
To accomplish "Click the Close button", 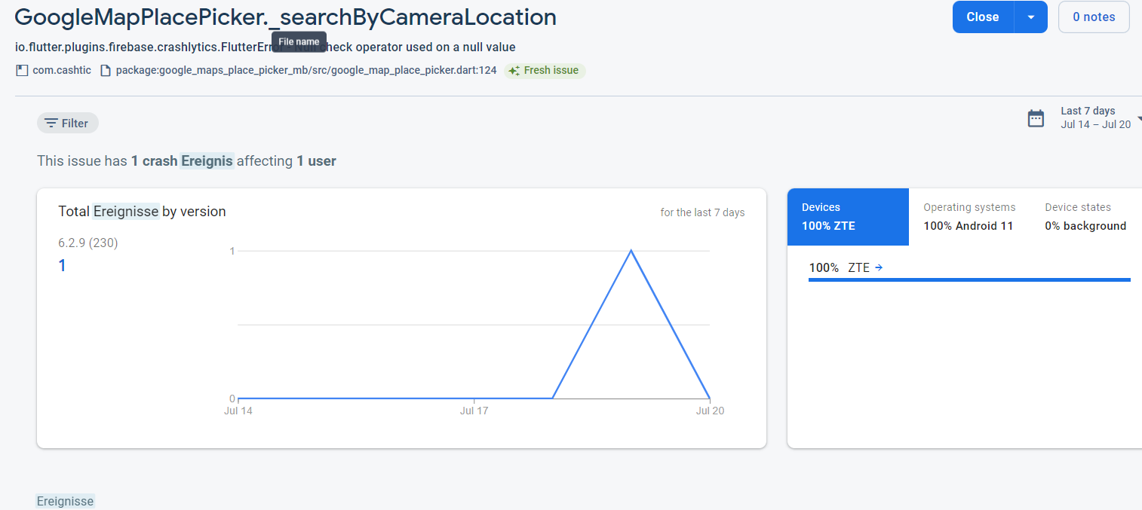I will tap(983, 16).
